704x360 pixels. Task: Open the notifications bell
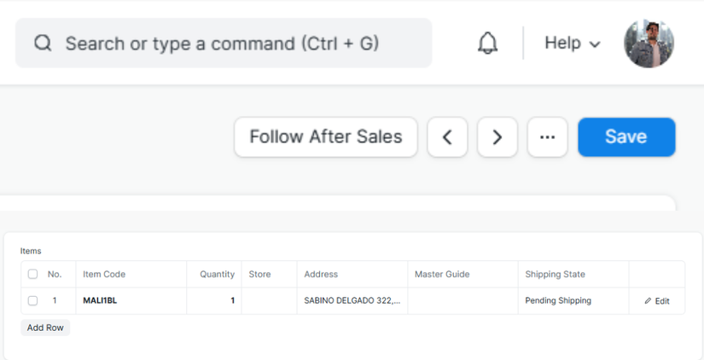tap(487, 44)
